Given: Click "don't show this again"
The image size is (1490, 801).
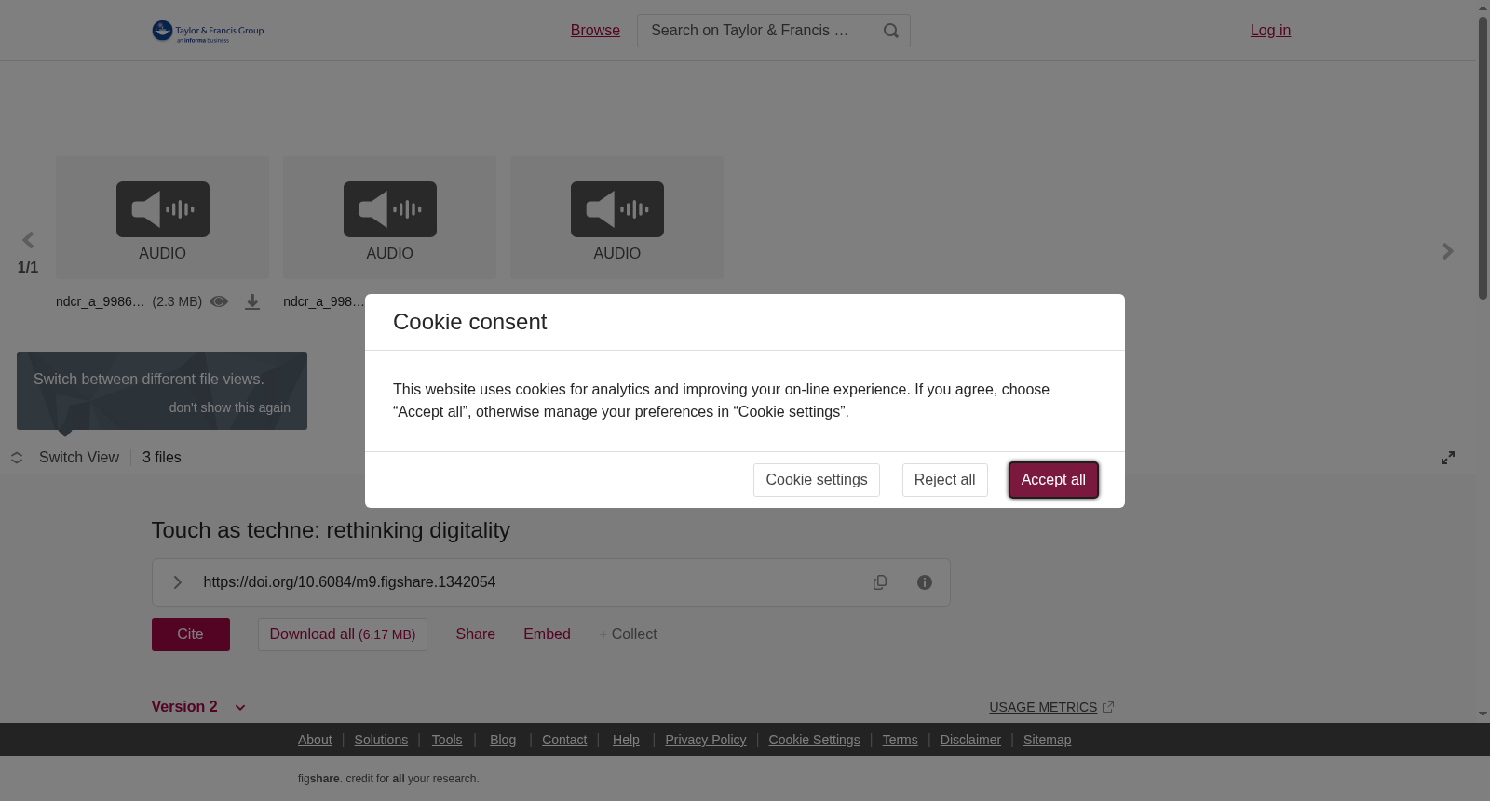Looking at the screenshot, I should point(230,407).
